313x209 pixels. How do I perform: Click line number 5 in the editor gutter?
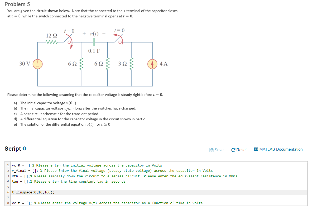[x=8, y=187]
